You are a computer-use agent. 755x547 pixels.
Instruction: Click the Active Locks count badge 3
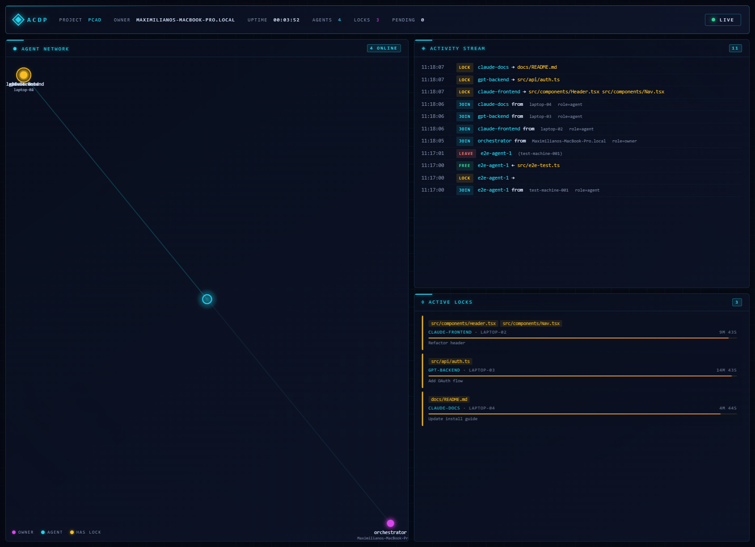pos(737,302)
